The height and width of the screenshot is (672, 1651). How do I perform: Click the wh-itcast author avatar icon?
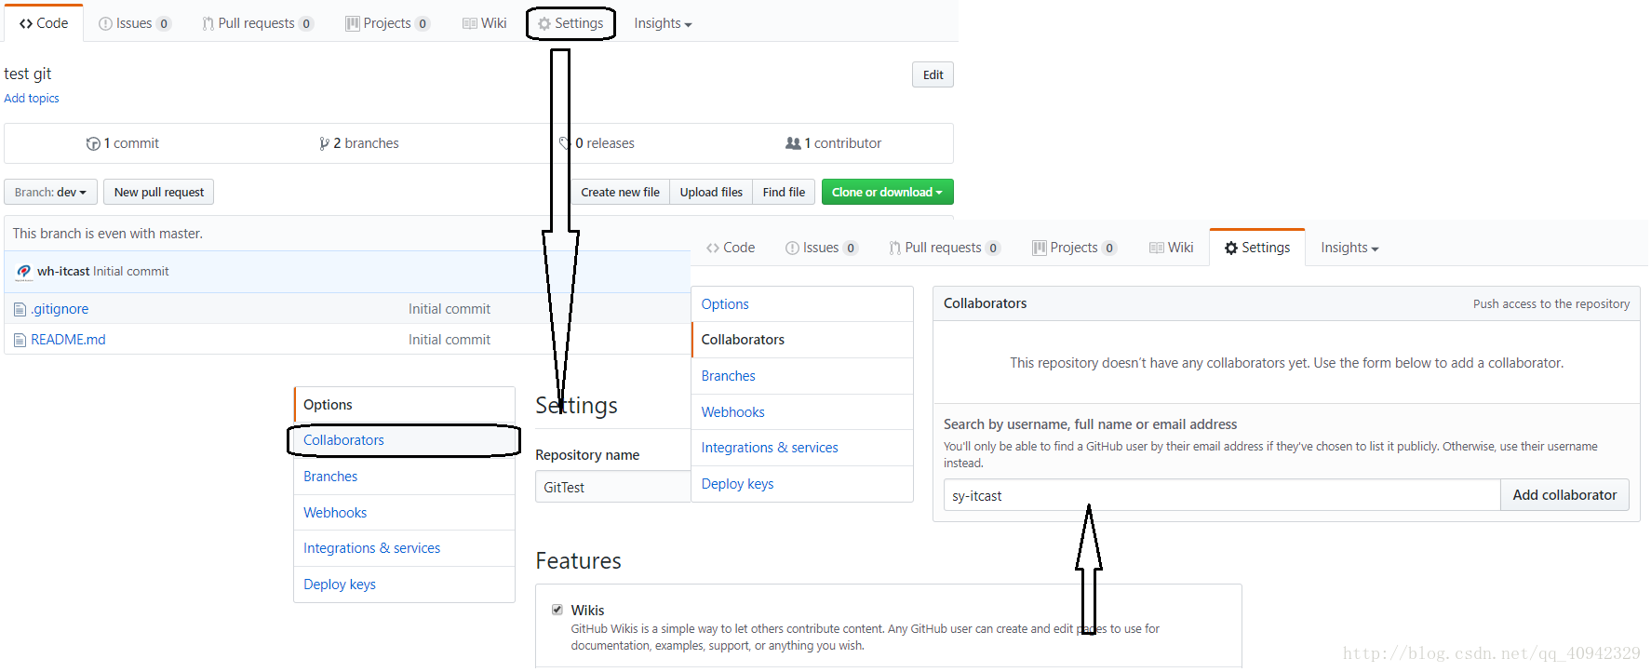23,272
